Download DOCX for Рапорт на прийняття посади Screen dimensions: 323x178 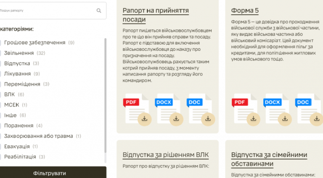click(x=176, y=119)
